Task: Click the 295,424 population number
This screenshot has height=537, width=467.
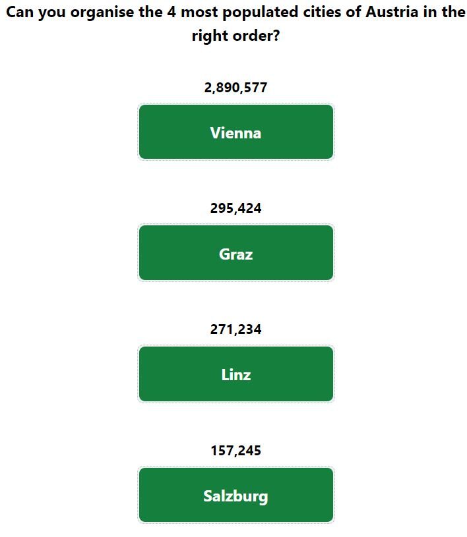Action: (236, 208)
